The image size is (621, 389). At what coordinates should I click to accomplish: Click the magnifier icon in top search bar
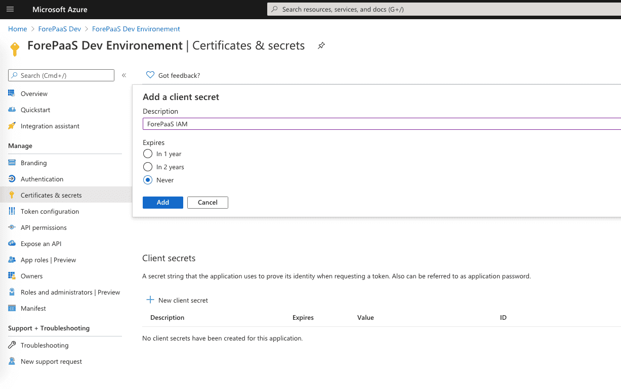coord(275,9)
